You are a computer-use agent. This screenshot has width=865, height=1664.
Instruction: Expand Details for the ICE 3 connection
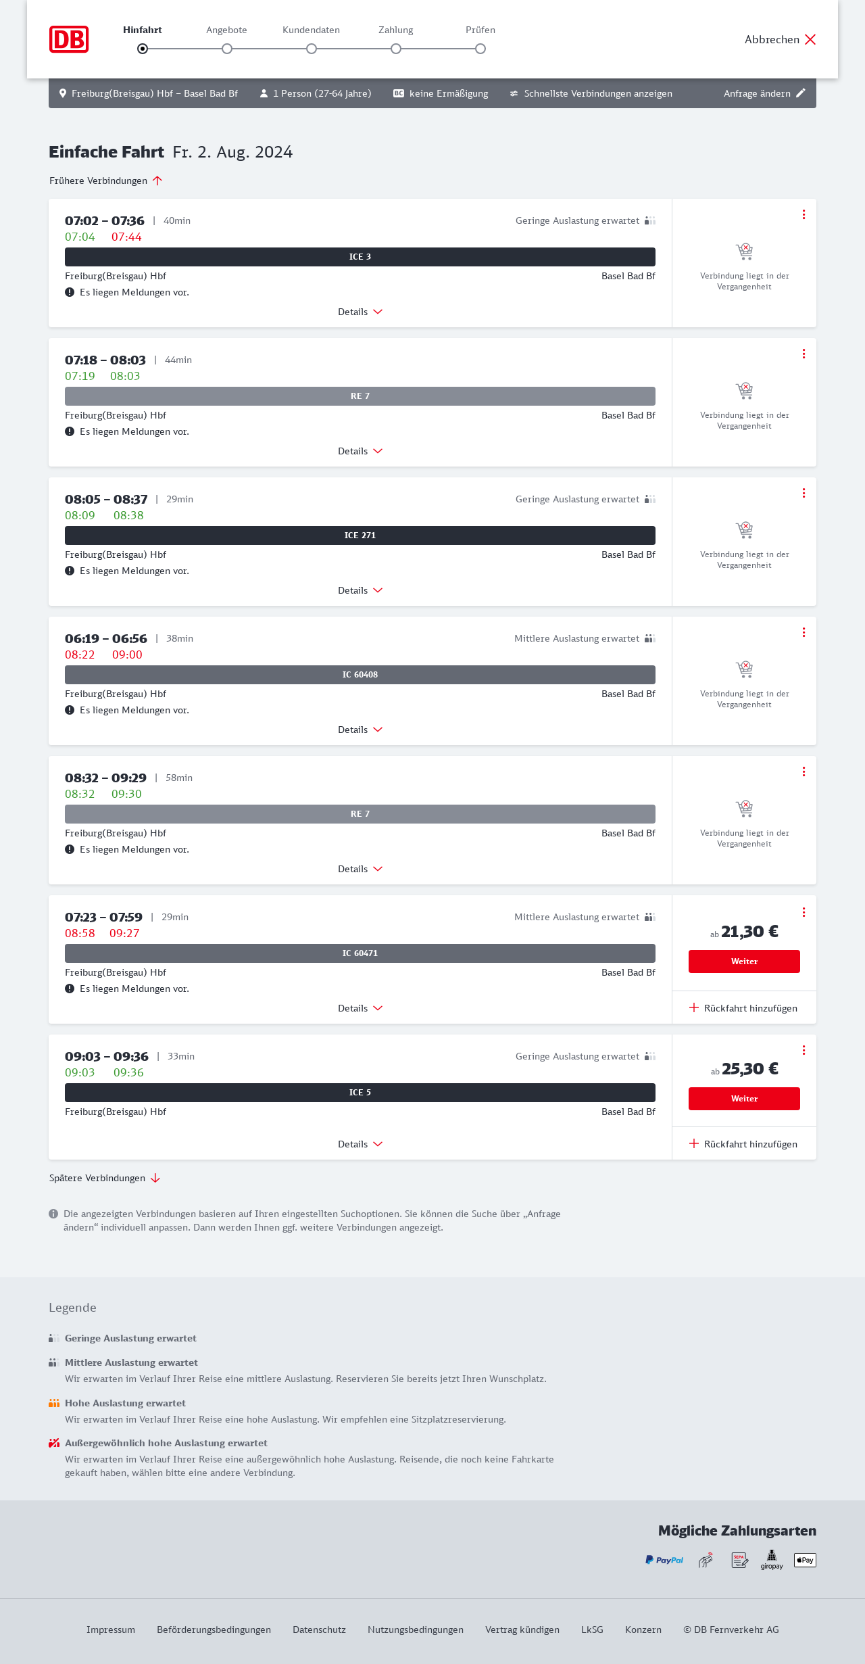click(360, 312)
